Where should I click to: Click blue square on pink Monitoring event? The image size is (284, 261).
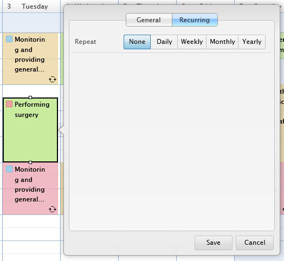point(9,169)
